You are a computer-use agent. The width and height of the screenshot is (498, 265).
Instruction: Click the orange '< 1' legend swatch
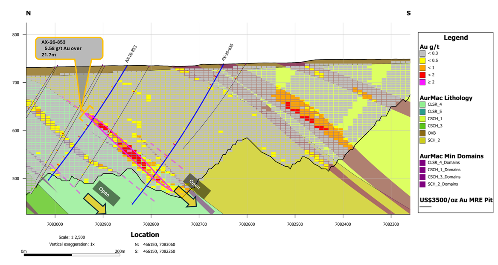[x=422, y=67]
